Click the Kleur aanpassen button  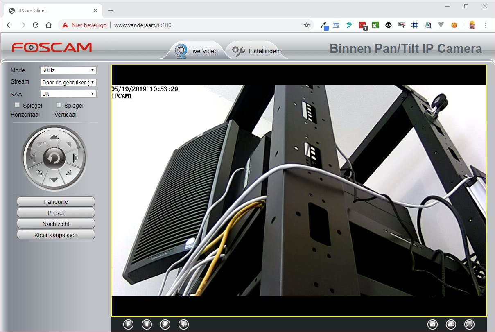coord(56,235)
